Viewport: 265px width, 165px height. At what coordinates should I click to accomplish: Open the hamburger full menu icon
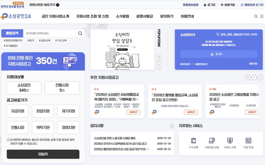coord(262,16)
